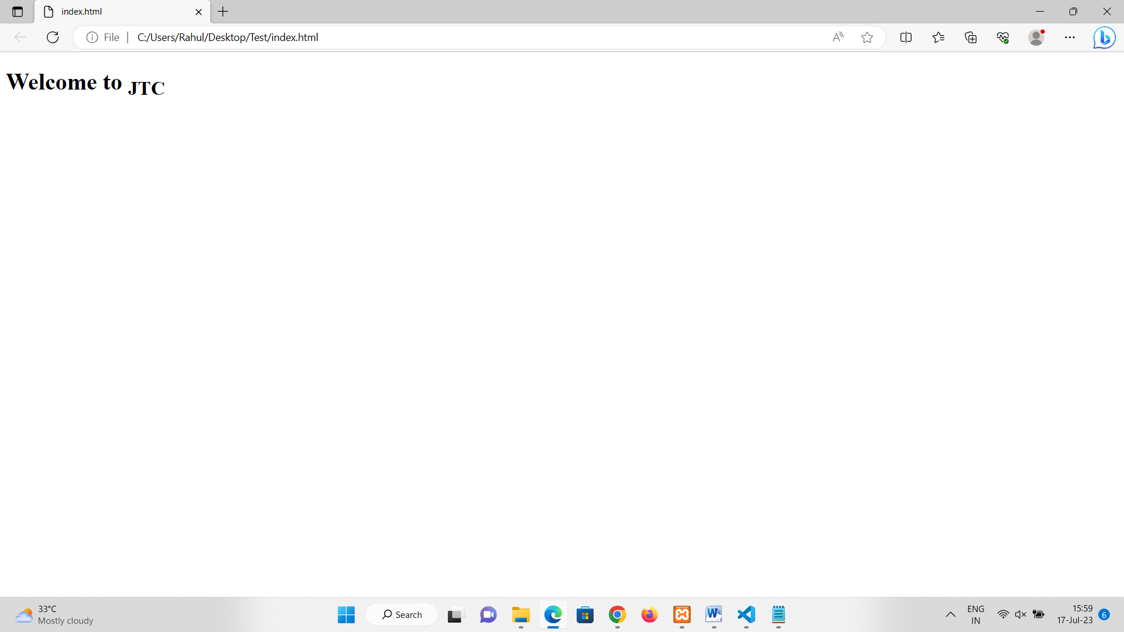The height and width of the screenshot is (632, 1124).
Task: Add this page to favorites with the star
Action: (867, 37)
